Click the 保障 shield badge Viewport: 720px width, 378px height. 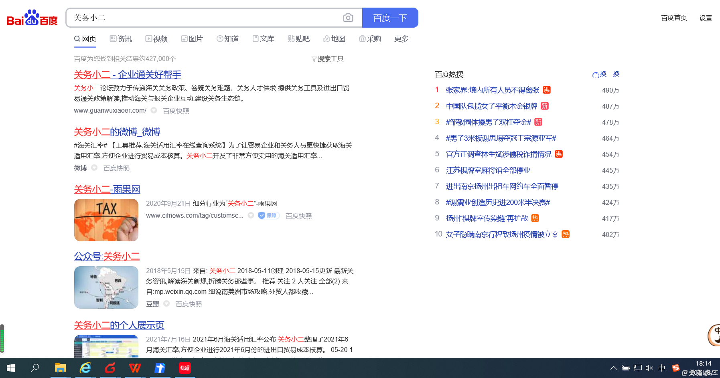[x=269, y=216]
